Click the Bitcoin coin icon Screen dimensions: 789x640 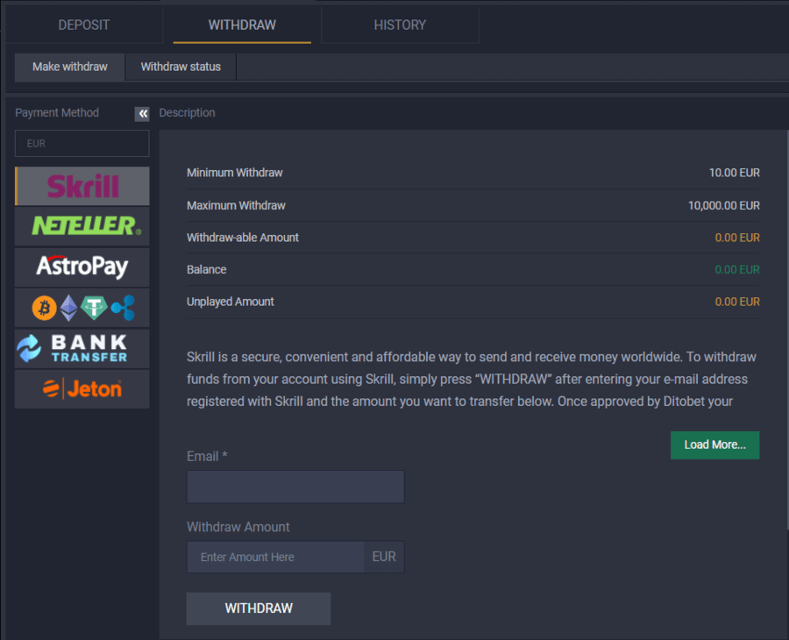pos(44,308)
